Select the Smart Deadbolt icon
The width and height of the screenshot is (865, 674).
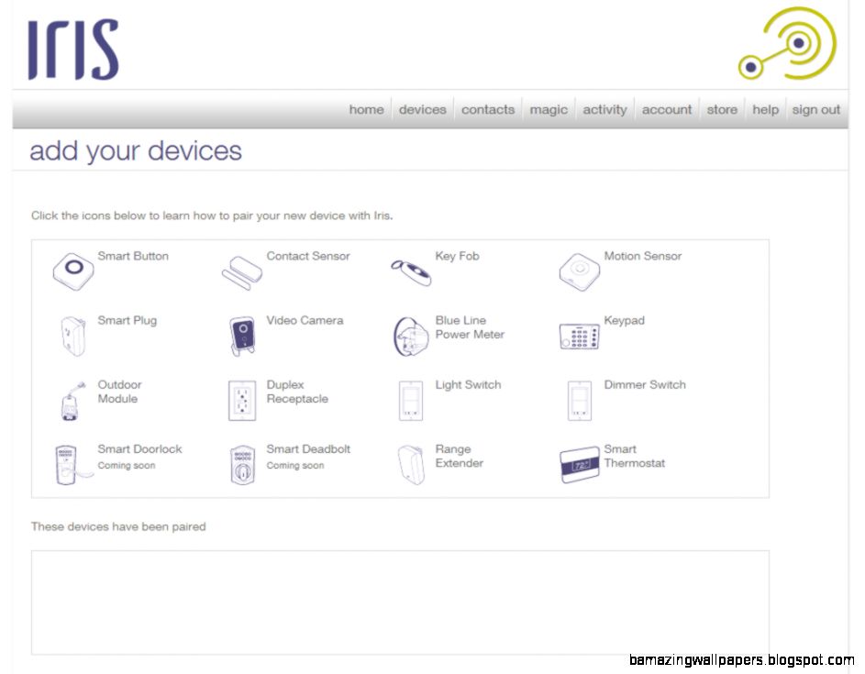point(243,465)
